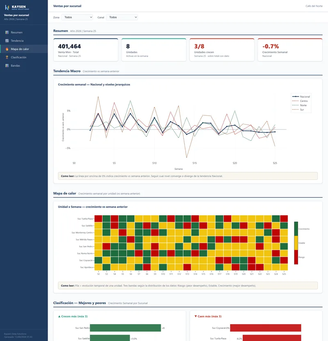The height and width of the screenshot is (341, 328).
Task: Click the red Suc Coyoacán decline bar
Action: point(266,328)
